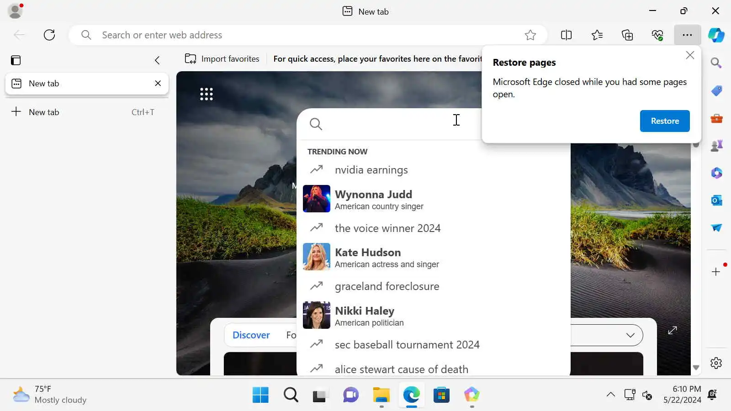
Task: Select sec baseball tournament 2024 suggestion
Action: 433,344
